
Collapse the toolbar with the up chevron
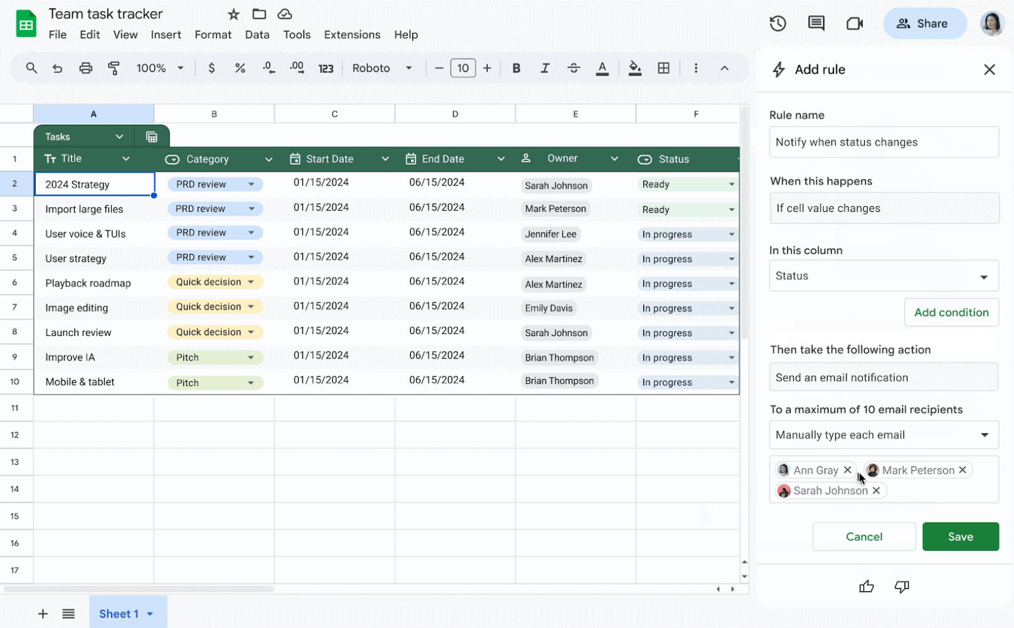pyautogui.click(x=724, y=68)
